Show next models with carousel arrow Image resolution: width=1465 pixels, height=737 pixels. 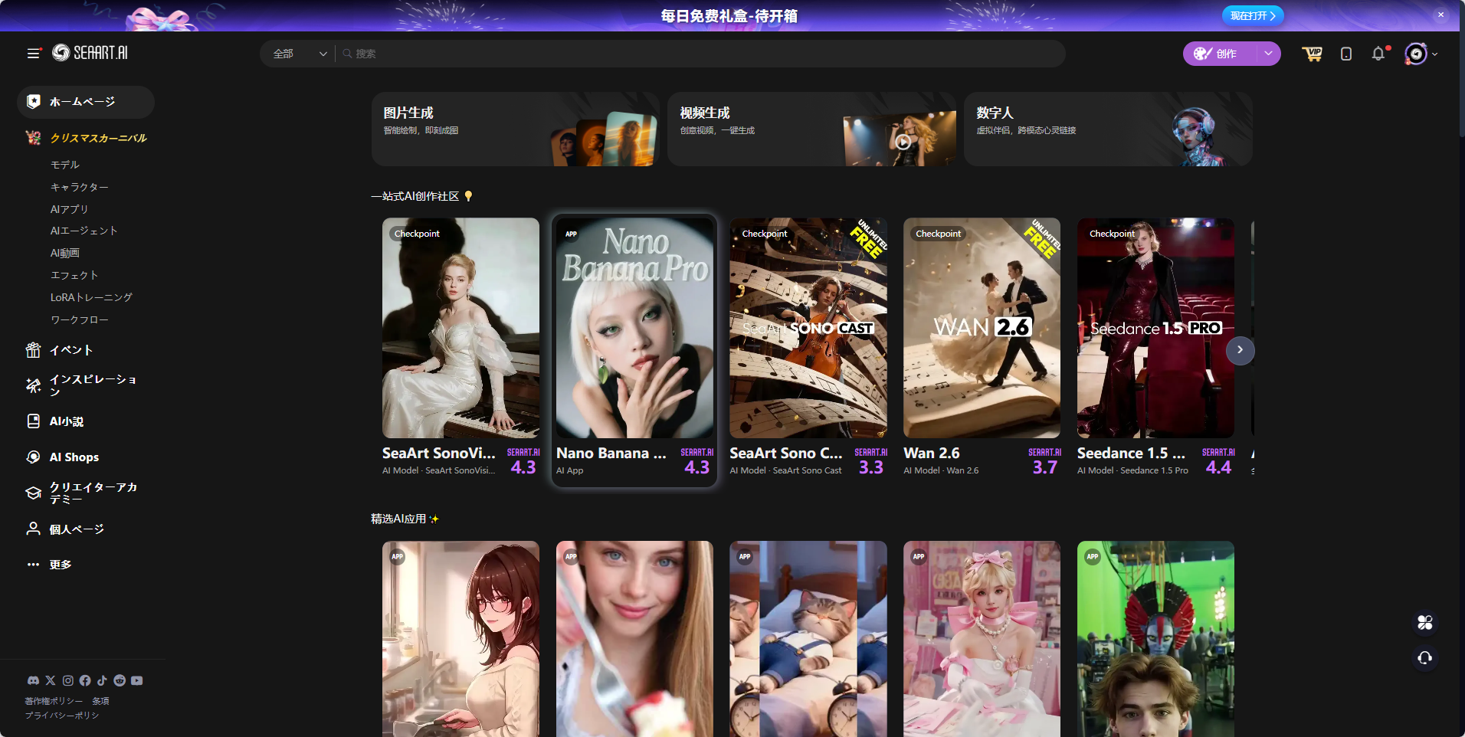coord(1240,350)
